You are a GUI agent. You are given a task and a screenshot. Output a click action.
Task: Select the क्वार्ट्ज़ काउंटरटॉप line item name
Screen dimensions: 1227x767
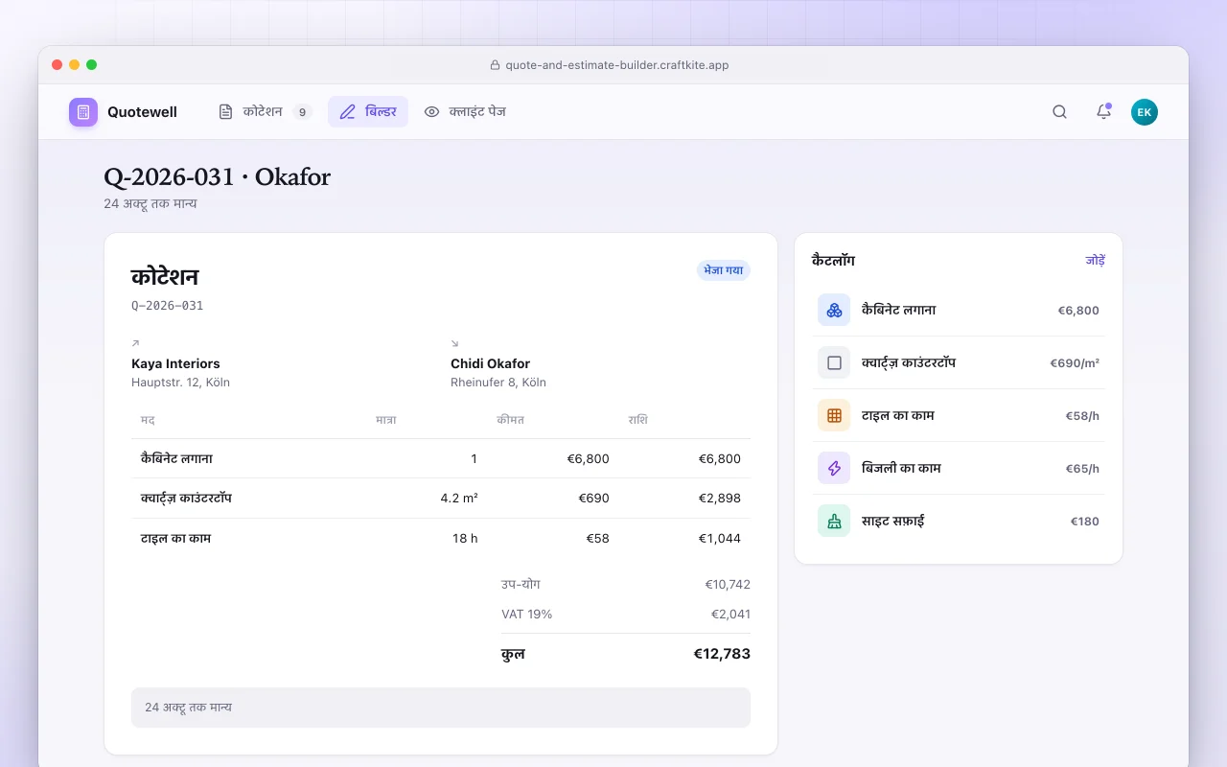pos(186,499)
